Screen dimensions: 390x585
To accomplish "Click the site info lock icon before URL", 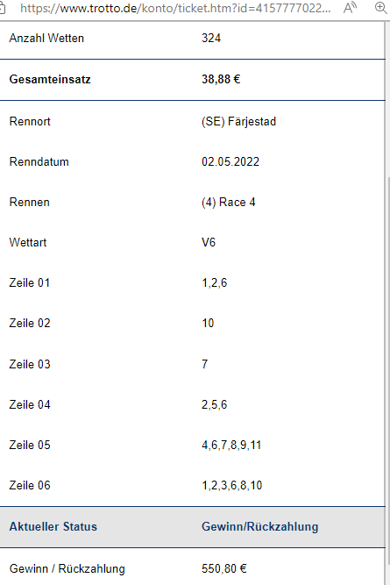I will [x=2, y=8].
